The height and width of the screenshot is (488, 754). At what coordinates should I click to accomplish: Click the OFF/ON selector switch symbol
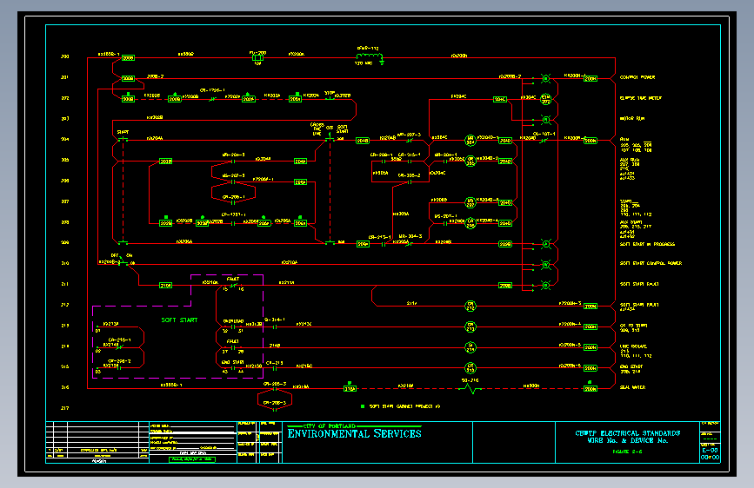point(123,261)
